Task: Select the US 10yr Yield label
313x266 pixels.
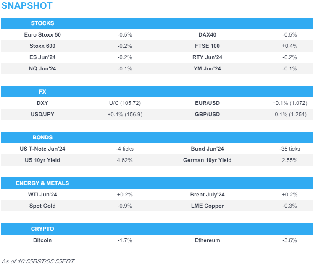Action: tap(42, 160)
